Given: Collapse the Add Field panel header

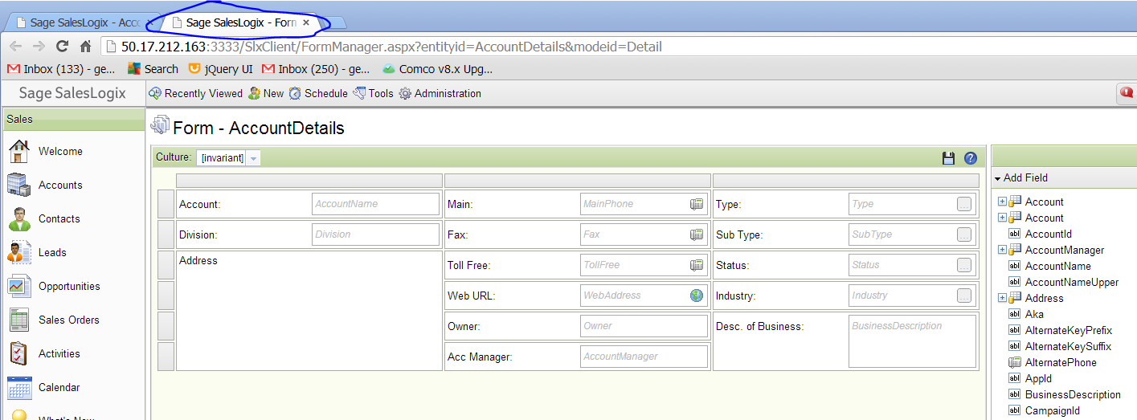Looking at the screenshot, I should [1065, 177].
